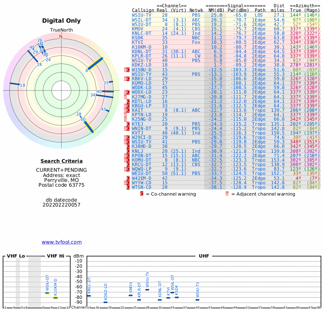Click the 'a' adjacent icon on KAIT row
324x311 pixels.
pyautogui.click(x=125, y=110)
